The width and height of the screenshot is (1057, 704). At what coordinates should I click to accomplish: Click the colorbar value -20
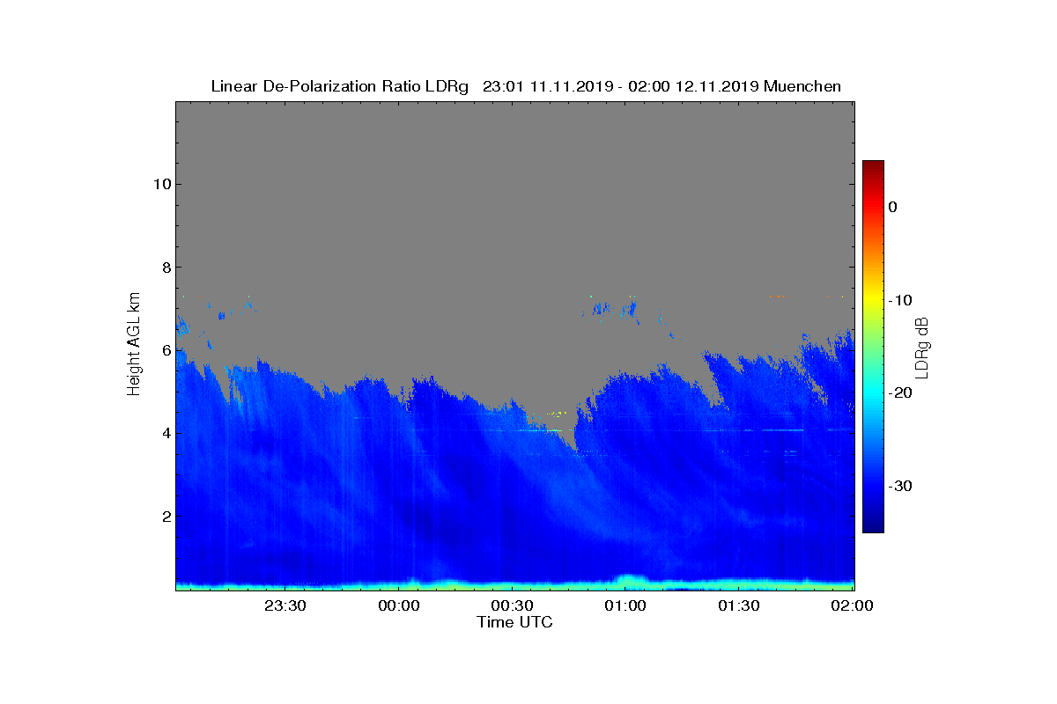899,392
